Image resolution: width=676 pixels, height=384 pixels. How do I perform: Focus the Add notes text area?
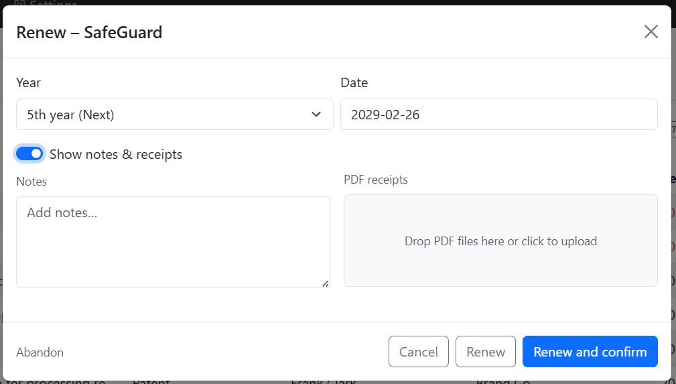[173, 242]
